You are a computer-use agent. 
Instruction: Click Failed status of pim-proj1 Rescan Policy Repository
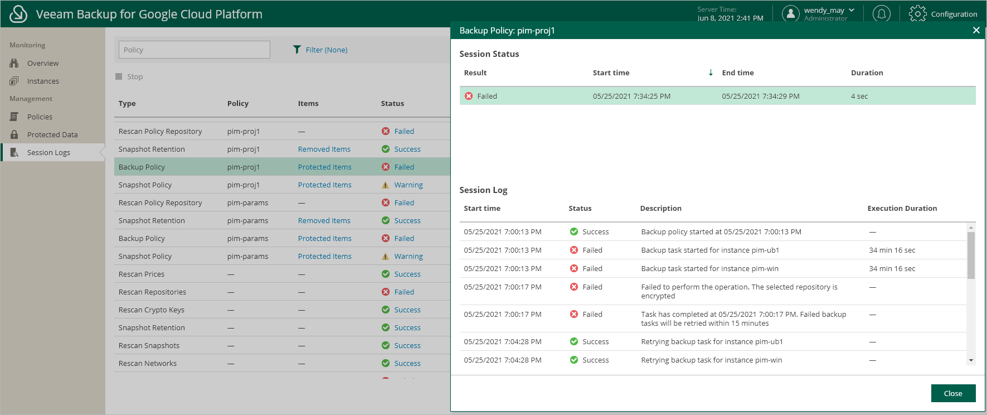(x=404, y=131)
